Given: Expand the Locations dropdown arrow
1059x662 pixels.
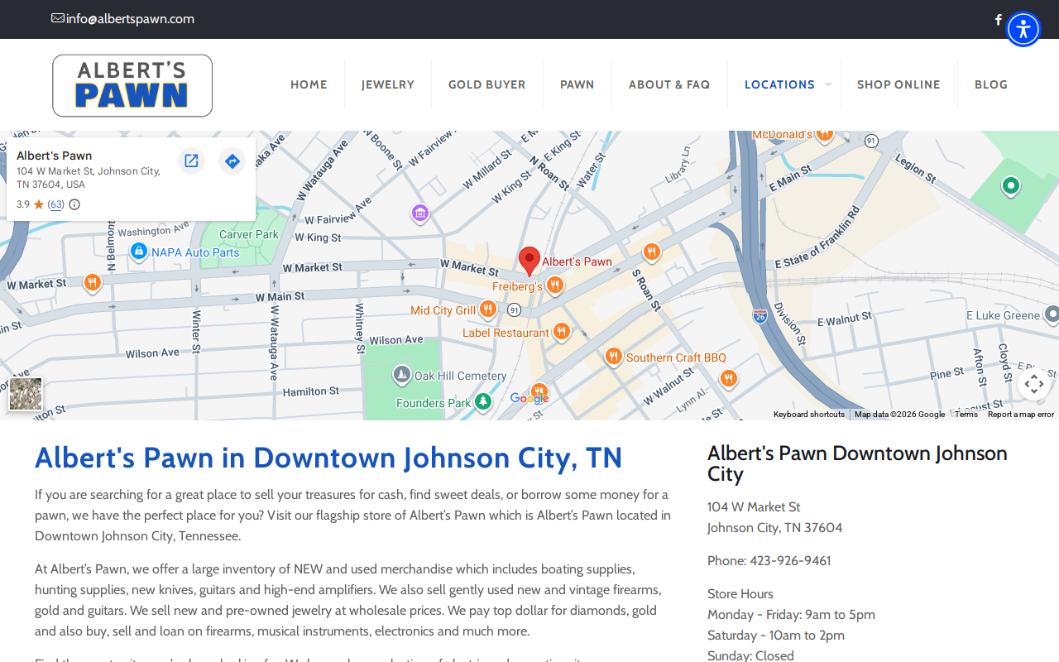Looking at the screenshot, I should [x=827, y=84].
